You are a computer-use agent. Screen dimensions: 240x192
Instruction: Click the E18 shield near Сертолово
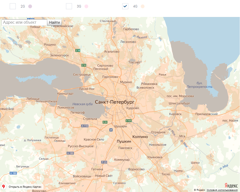click(84, 65)
